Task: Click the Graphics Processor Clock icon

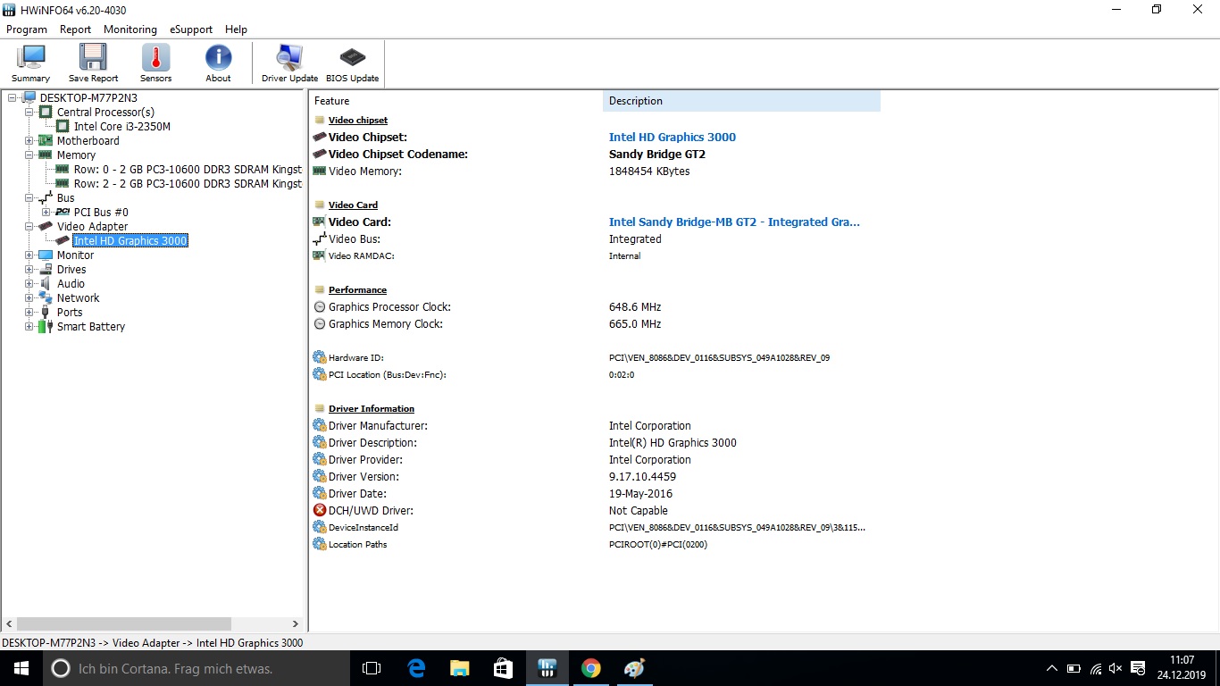Action: (x=320, y=307)
